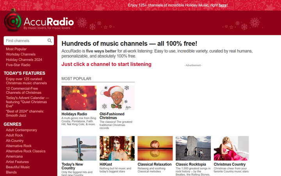Click the Classic Rocktopia title
The height and width of the screenshot is (176, 281).
coord(191,164)
